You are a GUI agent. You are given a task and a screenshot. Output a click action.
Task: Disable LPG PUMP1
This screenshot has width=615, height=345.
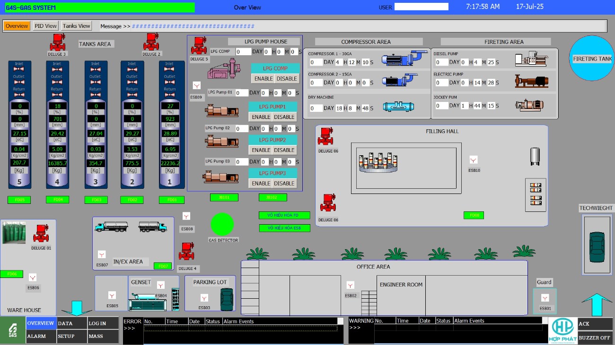(x=284, y=117)
